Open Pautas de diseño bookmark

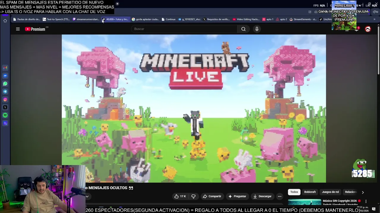point(27,19)
